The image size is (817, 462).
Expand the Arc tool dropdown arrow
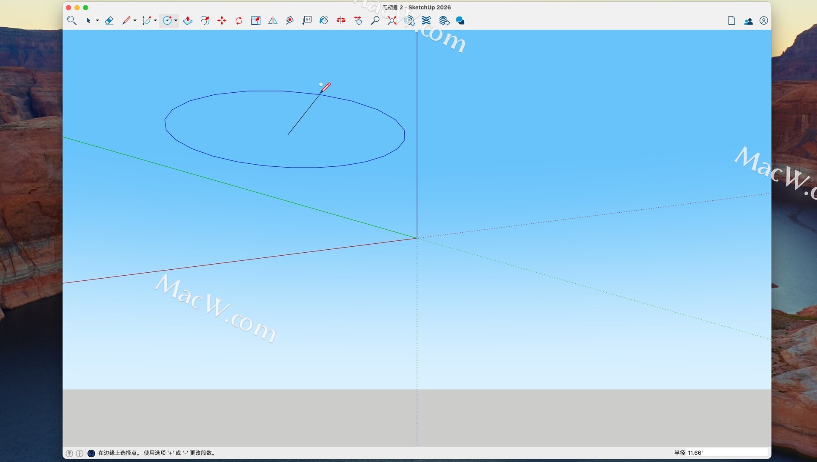pyautogui.click(x=155, y=20)
